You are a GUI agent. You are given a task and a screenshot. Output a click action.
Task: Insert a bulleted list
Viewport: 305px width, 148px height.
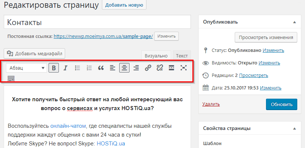(x=77, y=68)
